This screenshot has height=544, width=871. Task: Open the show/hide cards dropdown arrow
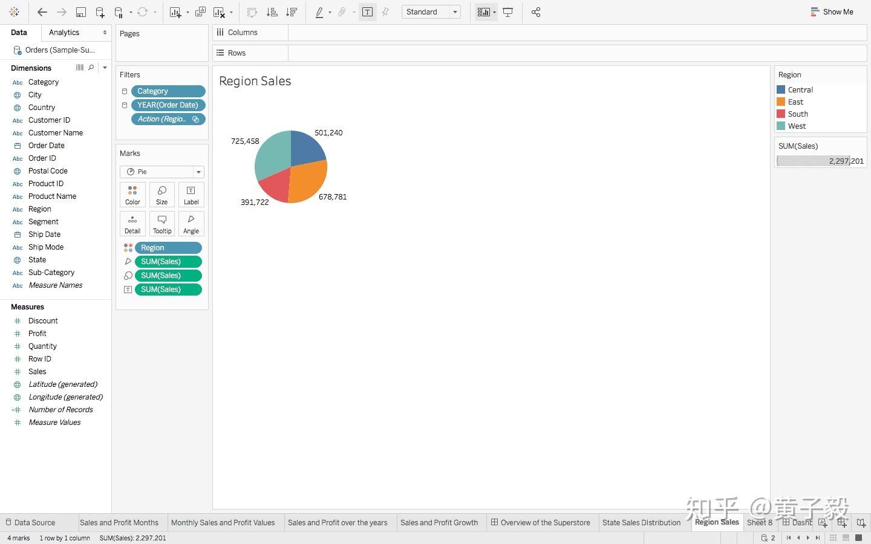click(495, 12)
